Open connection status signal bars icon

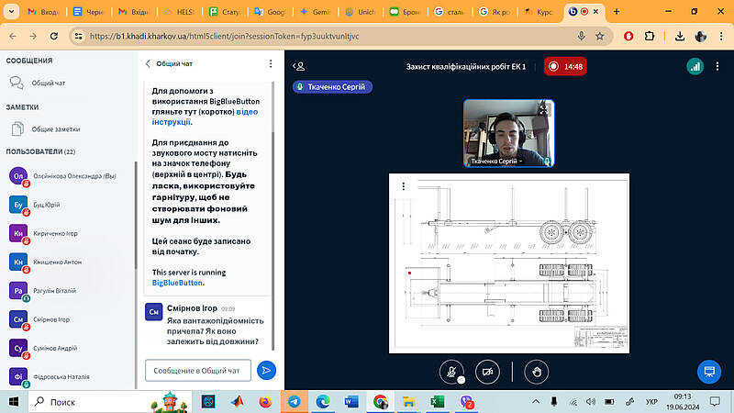click(x=695, y=66)
